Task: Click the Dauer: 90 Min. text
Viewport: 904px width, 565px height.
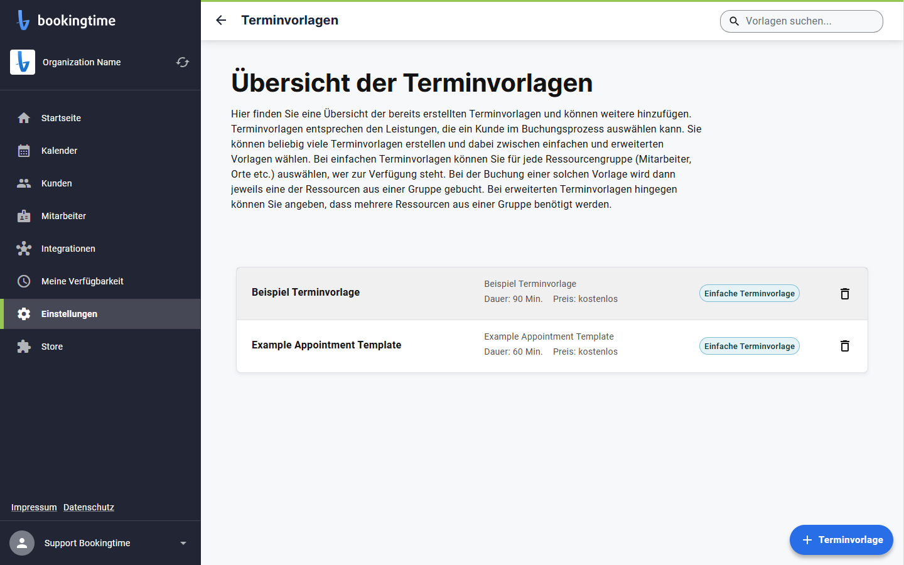Action: pyautogui.click(x=514, y=299)
